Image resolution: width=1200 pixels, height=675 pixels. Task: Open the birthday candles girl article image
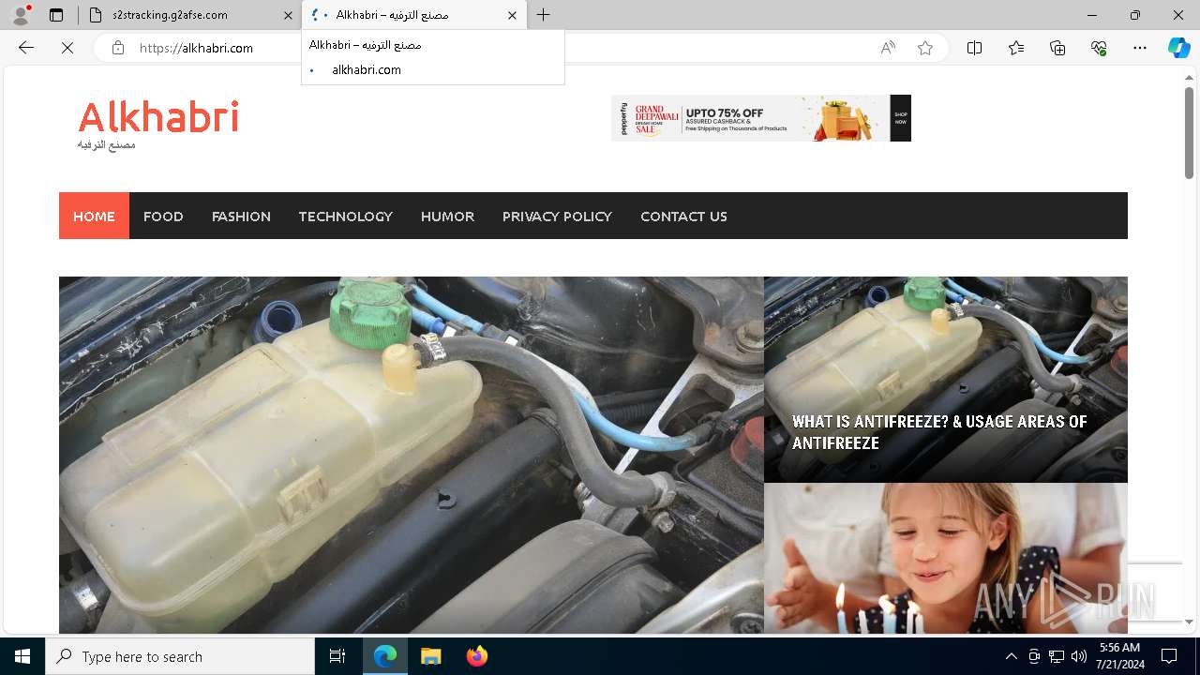[945, 559]
